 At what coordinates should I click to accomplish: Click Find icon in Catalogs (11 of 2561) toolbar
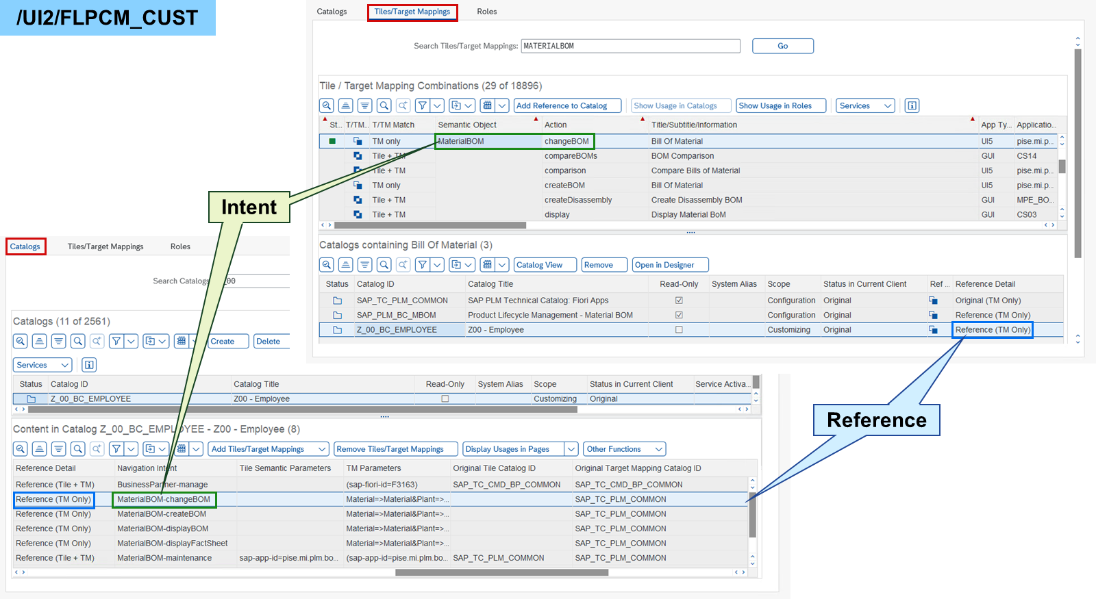point(78,341)
